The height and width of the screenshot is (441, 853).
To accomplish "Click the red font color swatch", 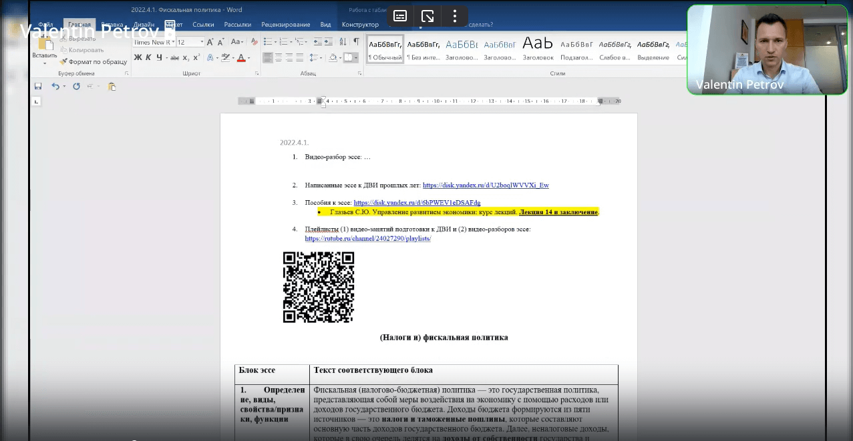I will pyautogui.click(x=240, y=58).
